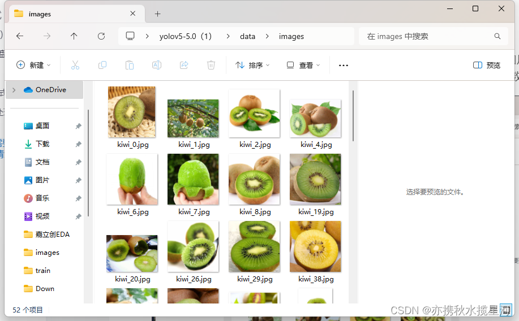Click the navigation pane scrollbar

tap(88, 163)
